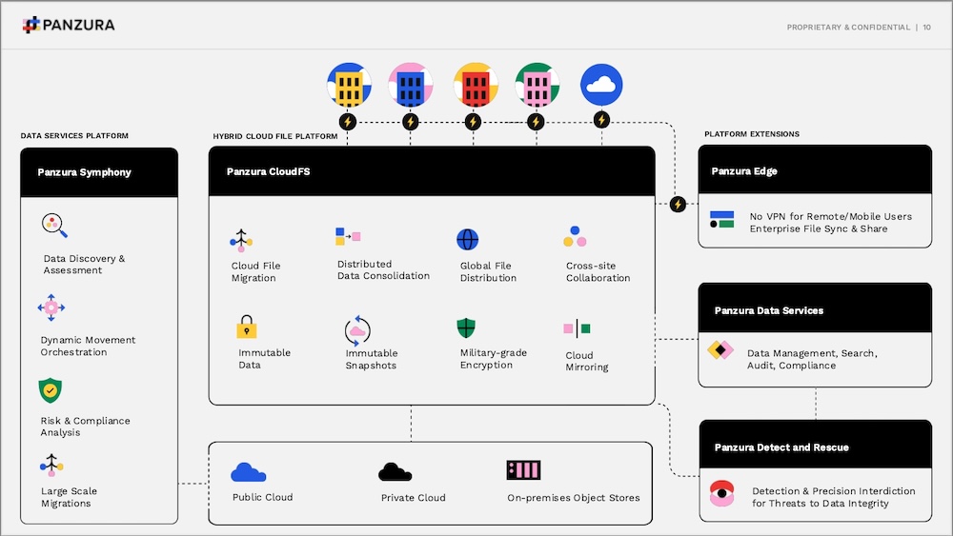Click the Cloud File Migration icon
953x536 pixels.
tap(241, 240)
